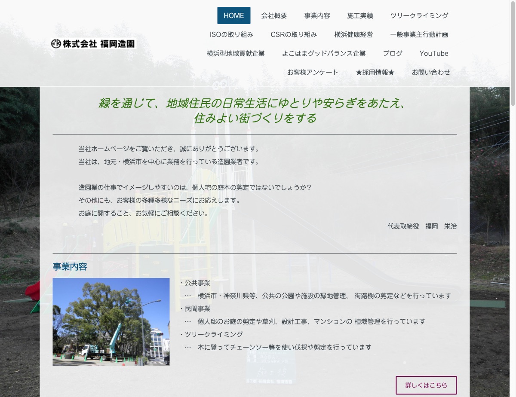The height and width of the screenshot is (397, 516).
Task: Click the line お庭に関すること、お気軽にご相談ください
Action: pos(144,213)
